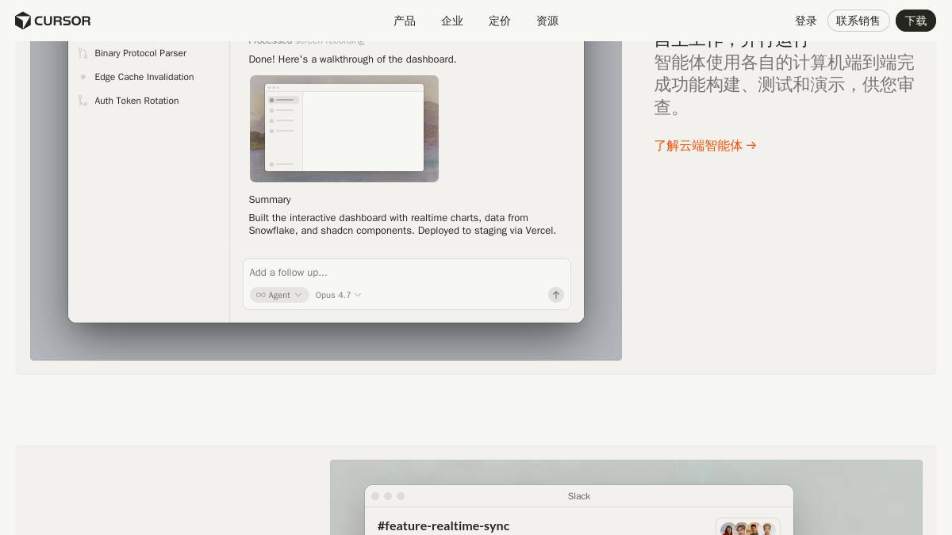Click the red traffic-light dot in Slack window
Image resolution: width=952 pixels, height=535 pixels.
point(375,496)
